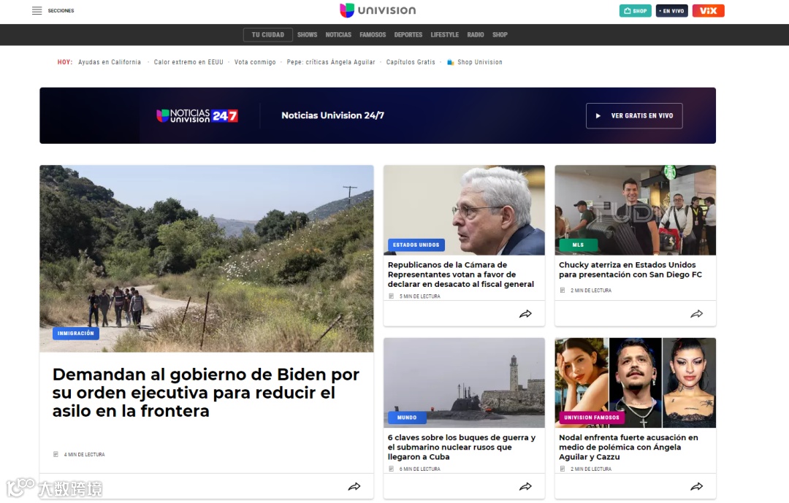Image resolution: width=789 pixels, height=503 pixels.
Task: Open Nodal enfrenta fuerte acusación headline
Action: (x=628, y=448)
